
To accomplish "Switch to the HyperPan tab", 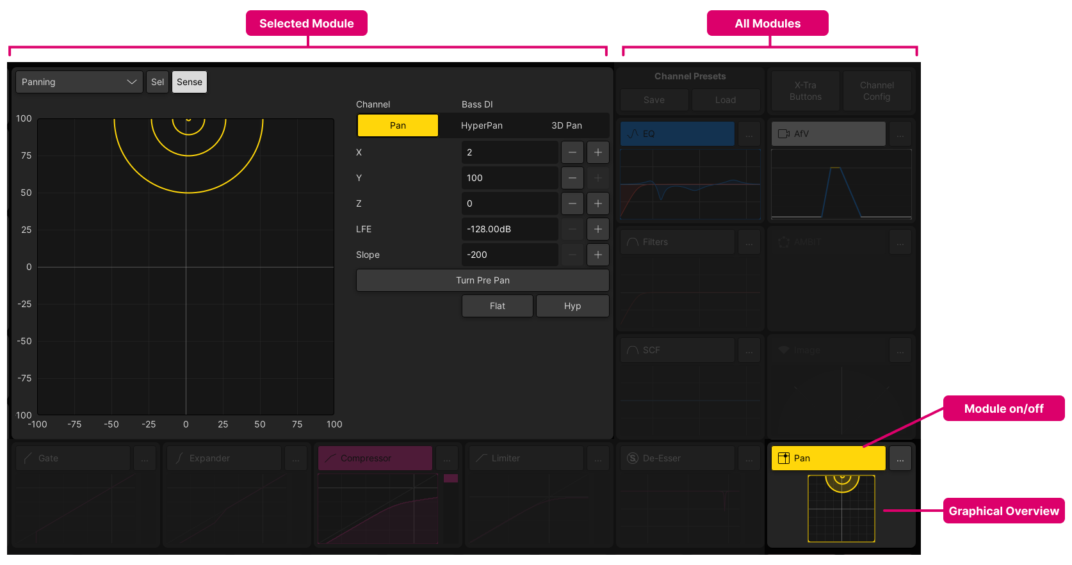I will click(482, 125).
